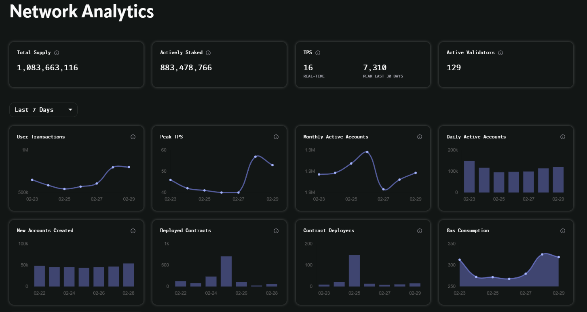View info for Contract Deployers chart
This screenshot has width=587, height=312.
tap(420, 231)
